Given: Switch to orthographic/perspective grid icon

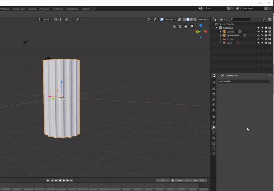Looking at the screenshot, I should (x=174, y=26).
